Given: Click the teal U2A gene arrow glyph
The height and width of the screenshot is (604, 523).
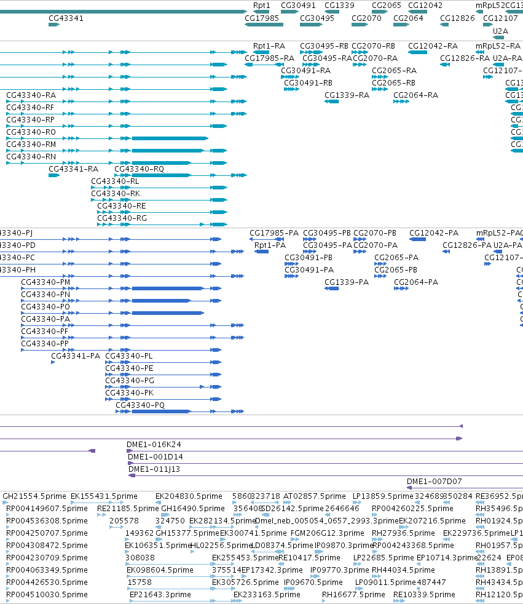Looking at the screenshot, I should pos(498,38).
